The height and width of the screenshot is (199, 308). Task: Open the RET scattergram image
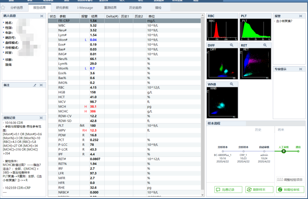point(255,64)
